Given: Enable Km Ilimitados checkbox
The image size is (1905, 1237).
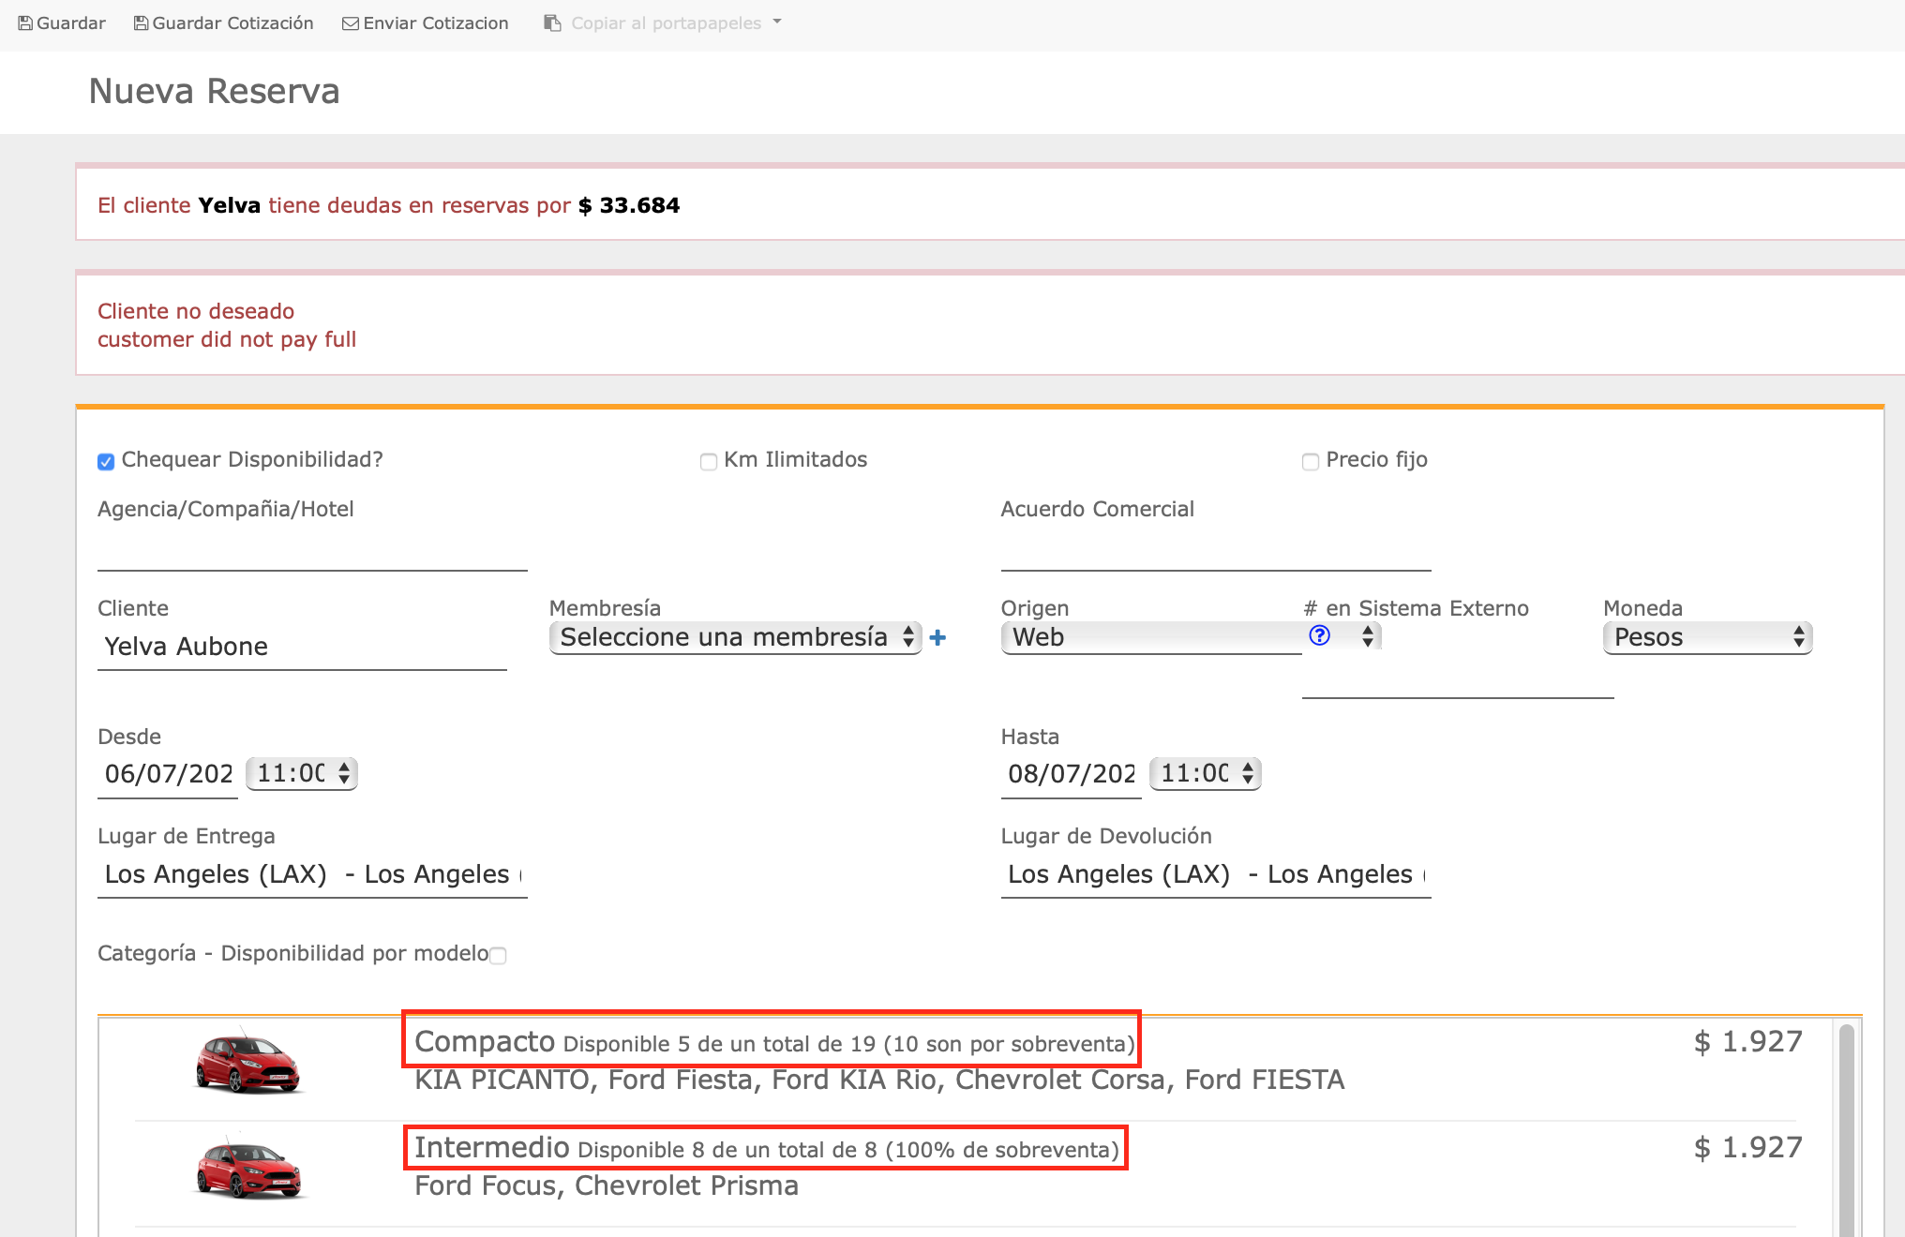Looking at the screenshot, I should (x=709, y=461).
